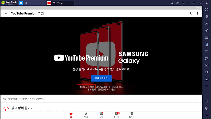Open the three-dot overflow menu
211x119 pixels.
pos(197,13)
